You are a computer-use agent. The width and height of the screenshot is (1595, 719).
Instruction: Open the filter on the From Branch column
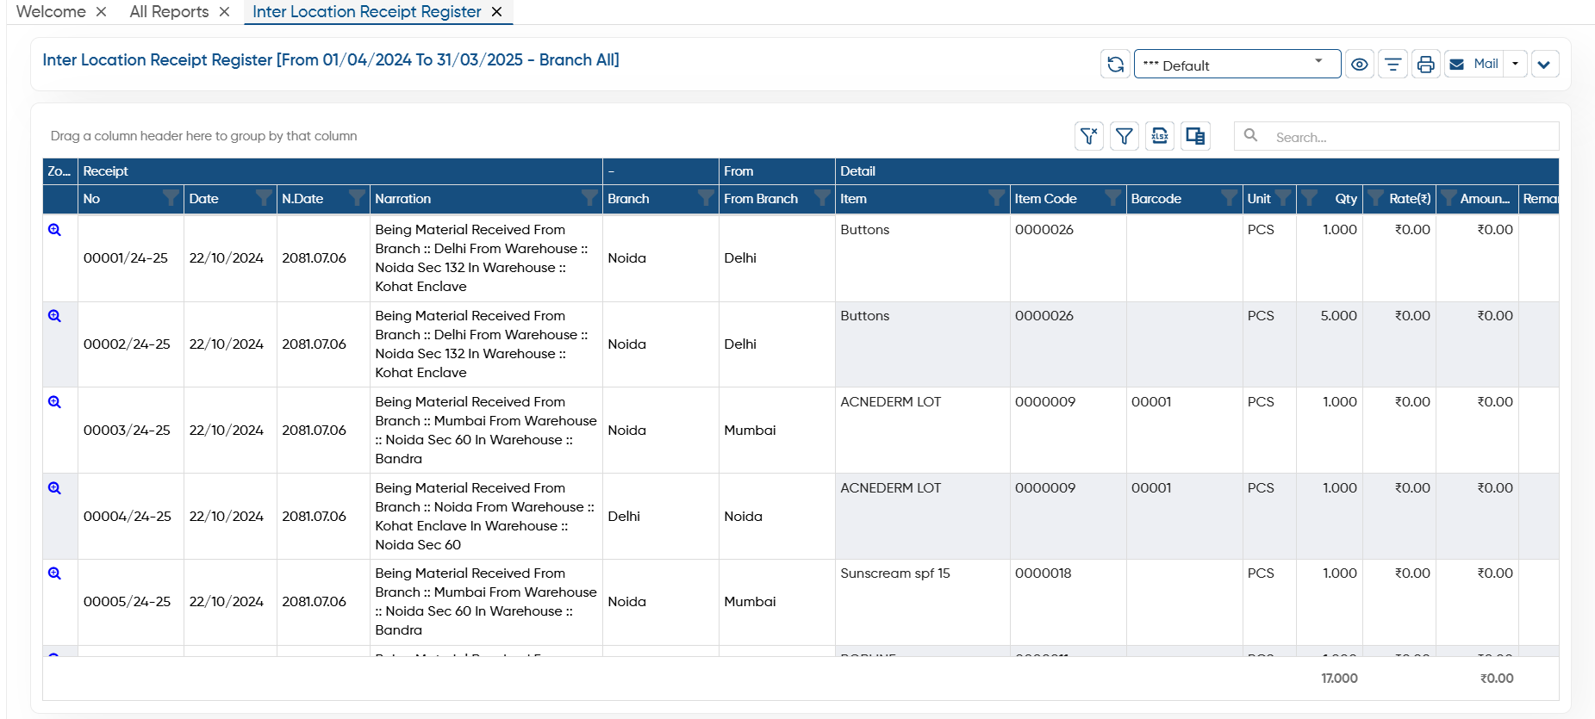pyautogui.click(x=823, y=198)
